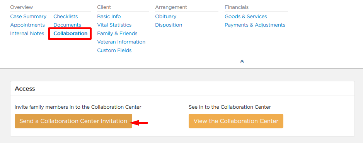Image resolution: width=363 pixels, height=143 pixels.
Task: Open the Obituary page
Action: pyautogui.click(x=166, y=17)
